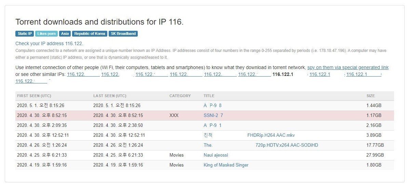Image resolution: width=407 pixels, height=185 pixels.
Task: Select the Asia tag badge
Action: (x=65, y=34)
